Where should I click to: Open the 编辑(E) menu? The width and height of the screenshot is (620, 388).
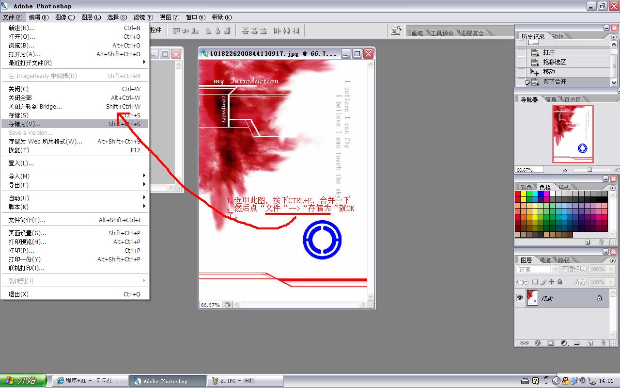[38, 17]
